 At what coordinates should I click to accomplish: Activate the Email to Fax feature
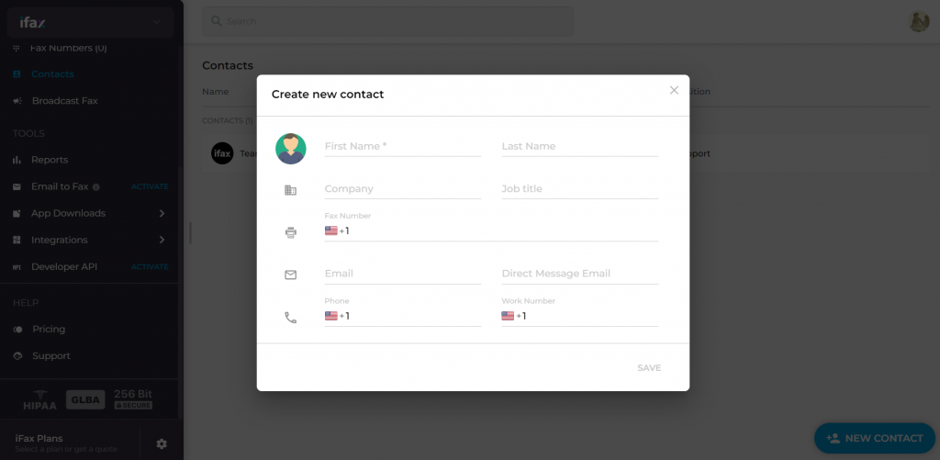pos(150,187)
